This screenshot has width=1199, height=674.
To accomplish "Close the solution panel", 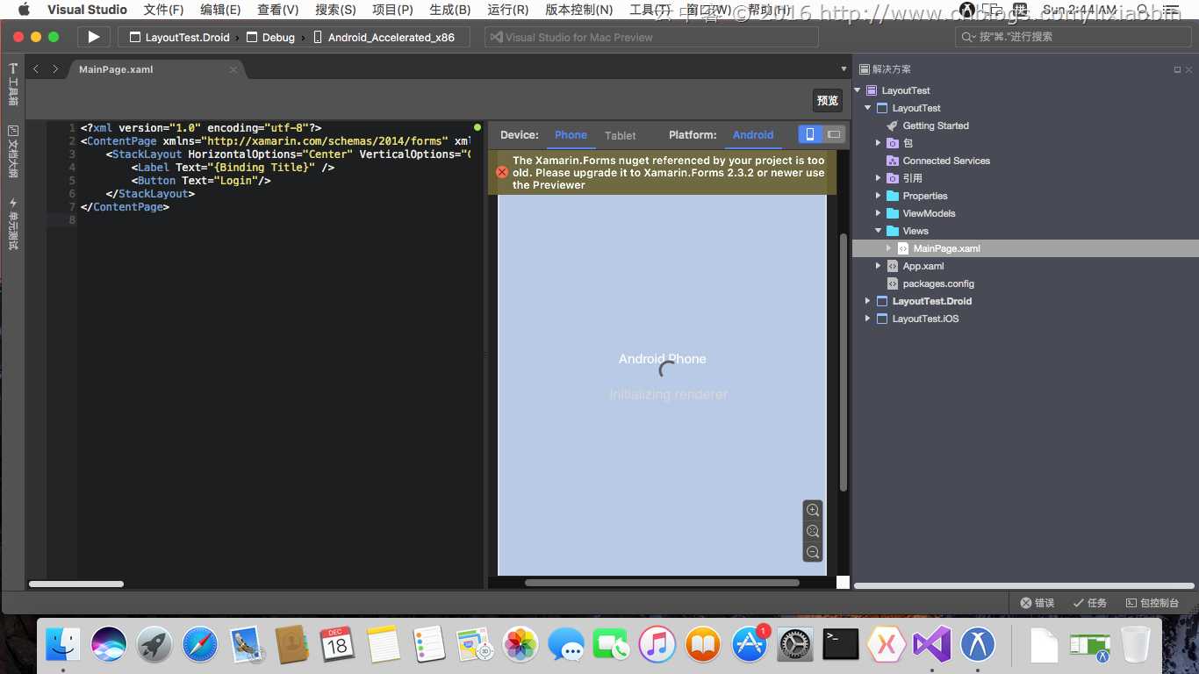I will coord(1189,69).
